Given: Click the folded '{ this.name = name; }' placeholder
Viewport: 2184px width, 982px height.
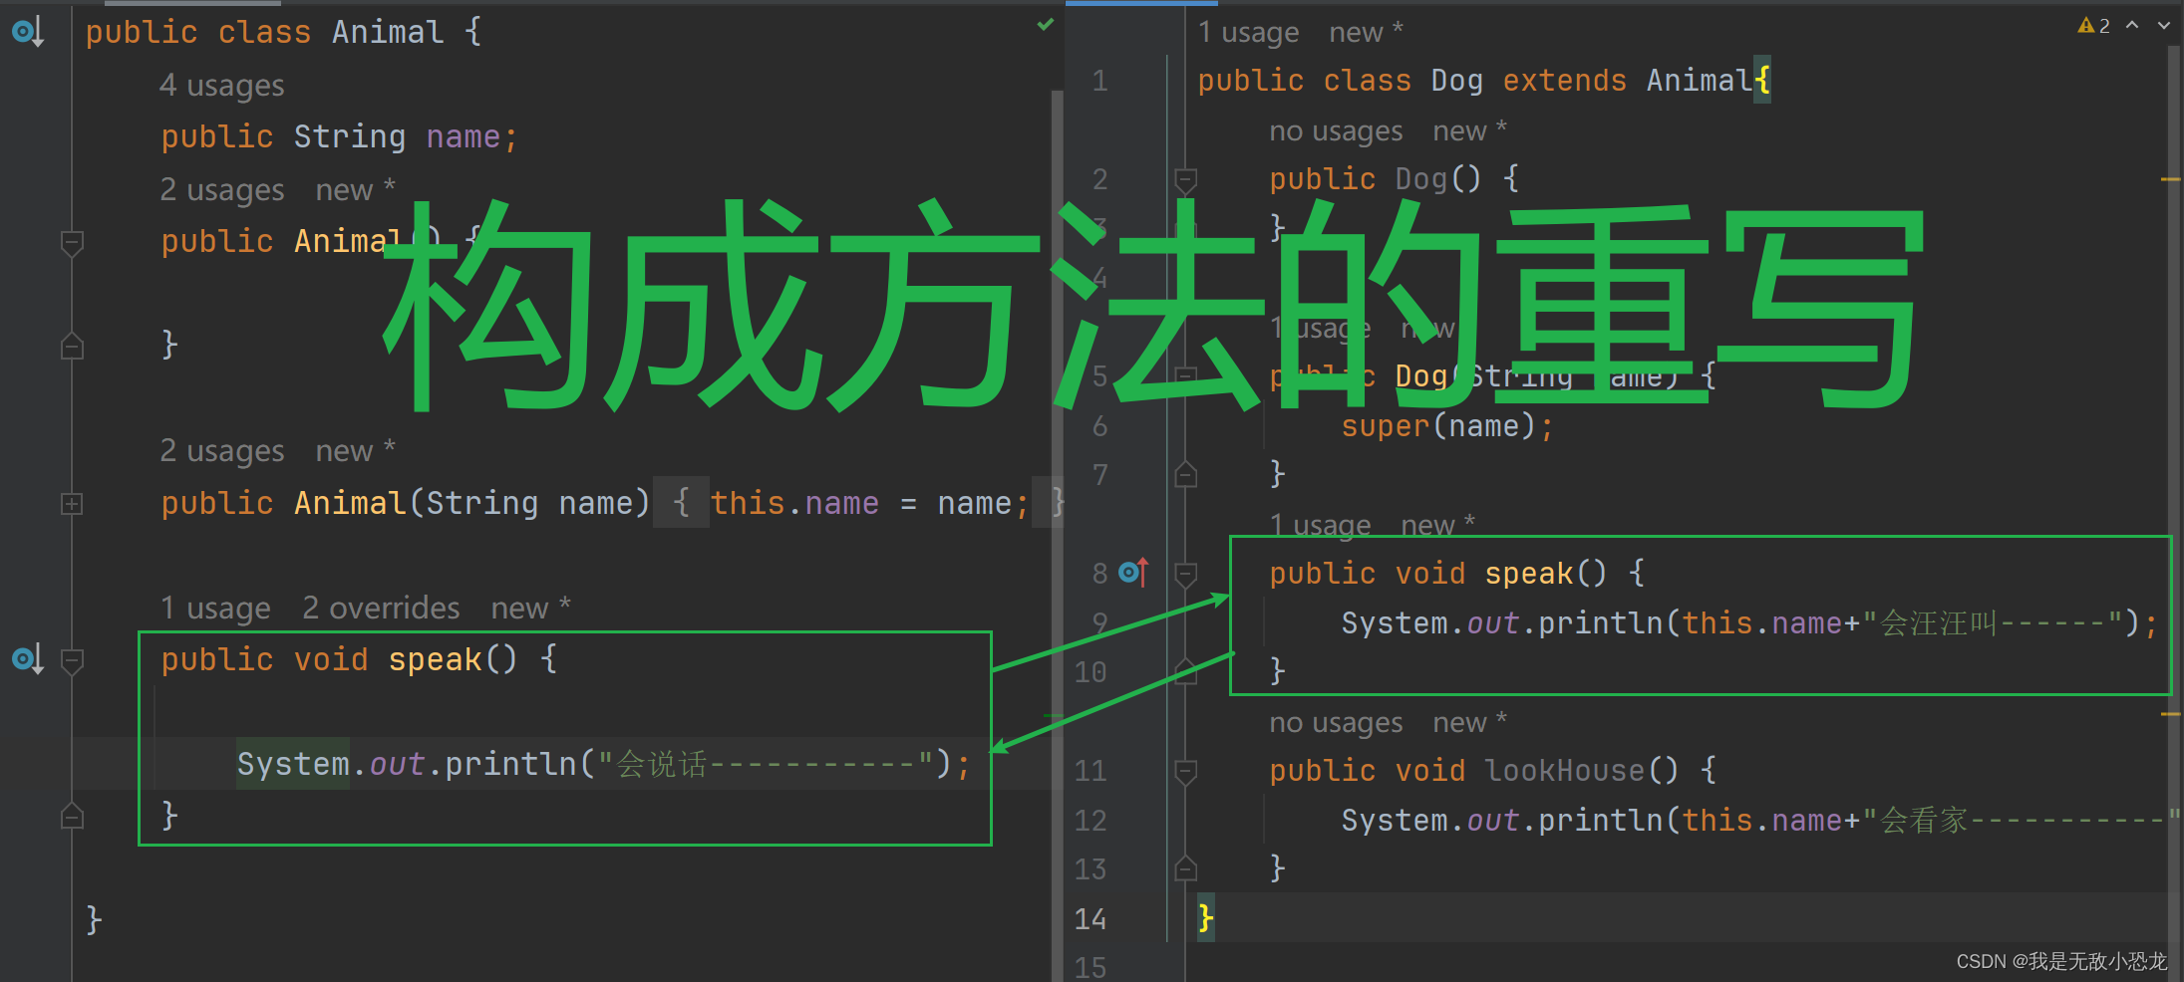Looking at the screenshot, I should [x=859, y=503].
